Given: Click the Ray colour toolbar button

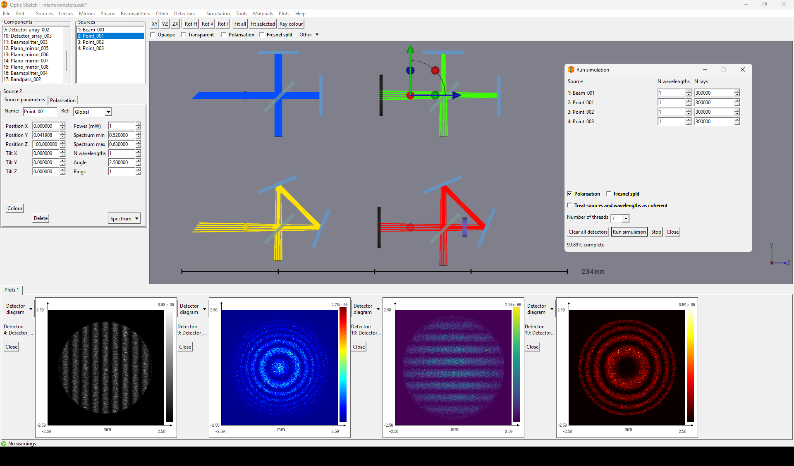Looking at the screenshot, I should [291, 24].
